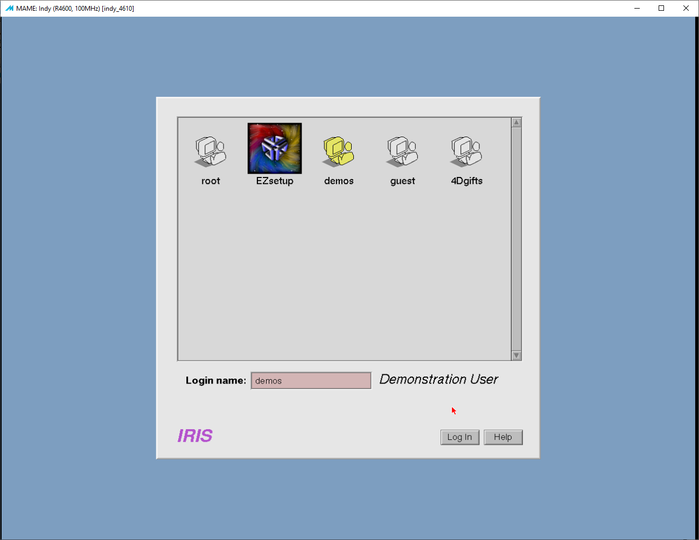Click the "EZsetup" text label
The image size is (699, 540).
tap(275, 181)
